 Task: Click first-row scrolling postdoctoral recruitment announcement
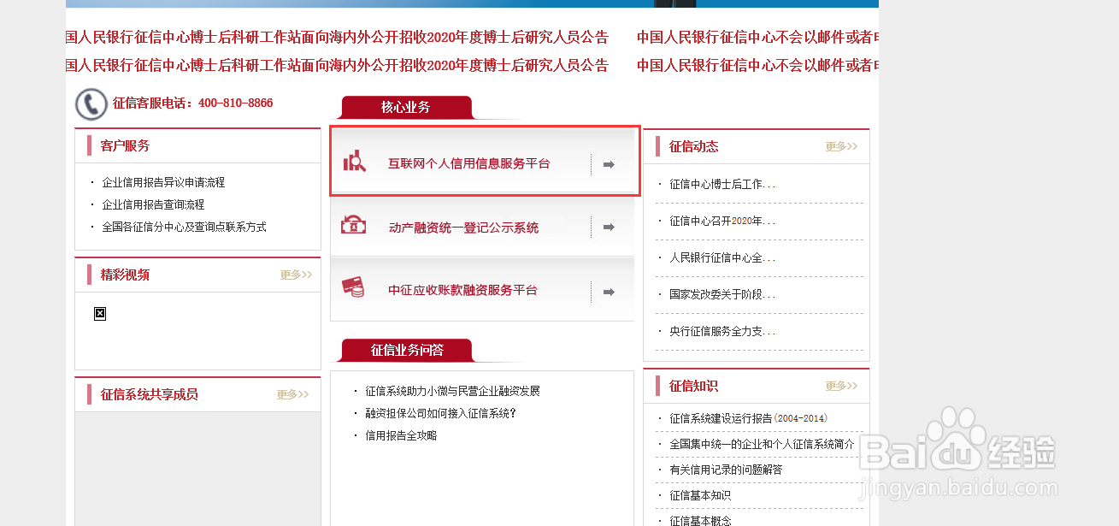coord(337,38)
